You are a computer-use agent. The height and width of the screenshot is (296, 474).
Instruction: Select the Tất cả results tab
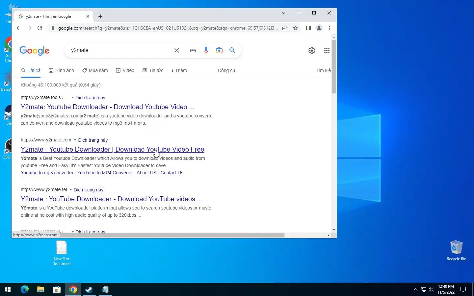tap(31, 70)
